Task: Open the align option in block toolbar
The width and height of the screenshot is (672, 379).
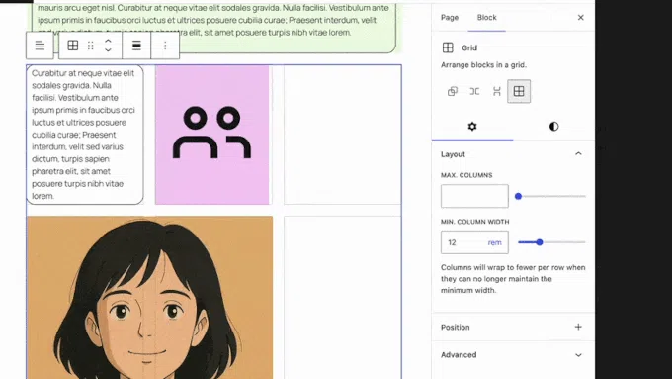Action: pos(136,46)
